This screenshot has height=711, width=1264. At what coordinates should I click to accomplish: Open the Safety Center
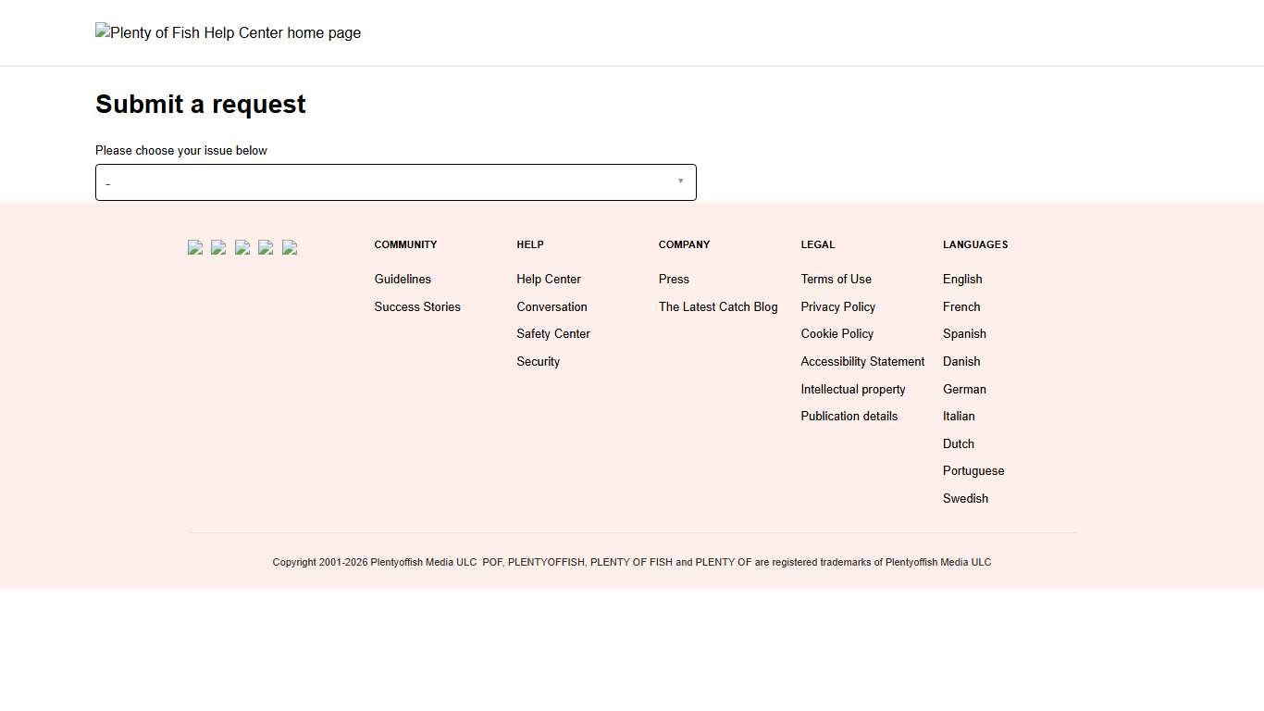(x=552, y=333)
